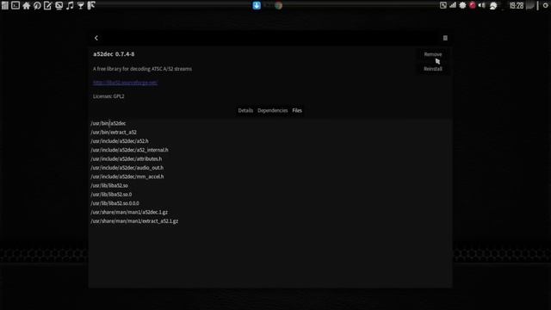Viewport: 551px width, 310px height.
Task: Switch to the Dependencies tab
Action: (x=272, y=110)
